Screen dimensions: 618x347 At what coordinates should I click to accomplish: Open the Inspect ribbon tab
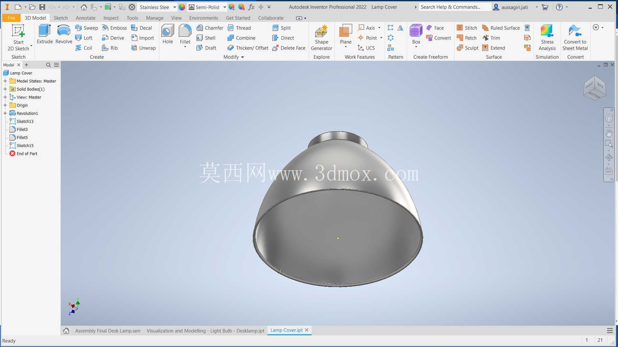[111, 18]
